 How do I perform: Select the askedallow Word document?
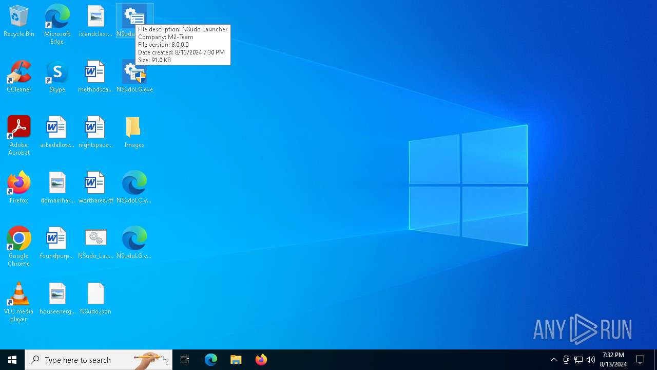(x=57, y=132)
